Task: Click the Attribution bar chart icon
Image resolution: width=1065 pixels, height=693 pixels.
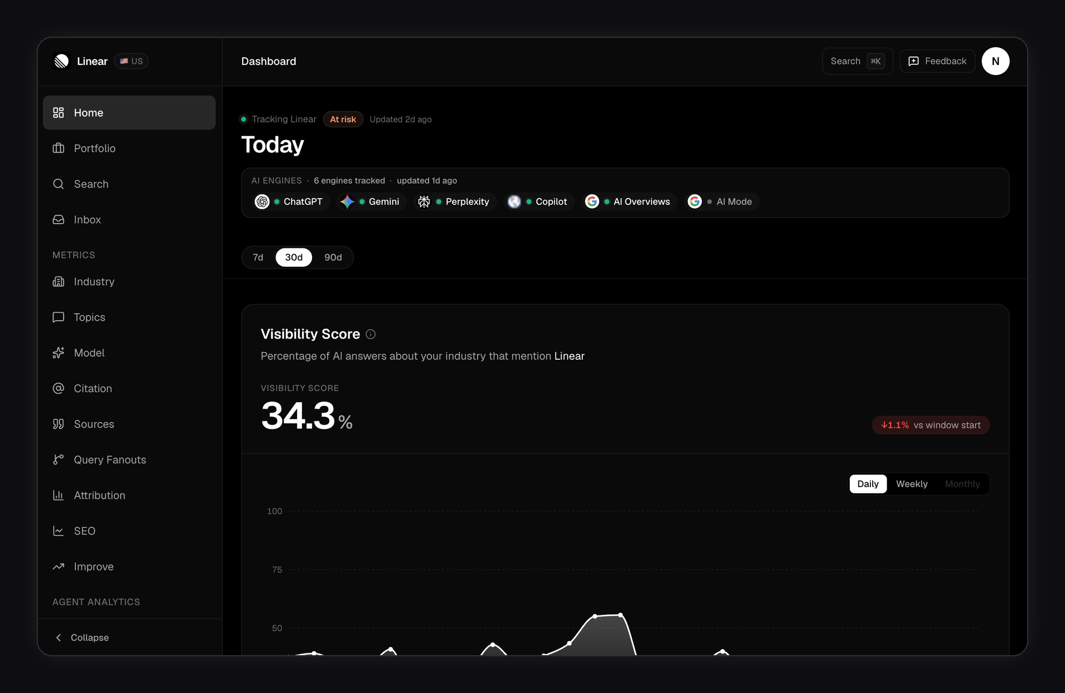Action: click(x=59, y=495)
